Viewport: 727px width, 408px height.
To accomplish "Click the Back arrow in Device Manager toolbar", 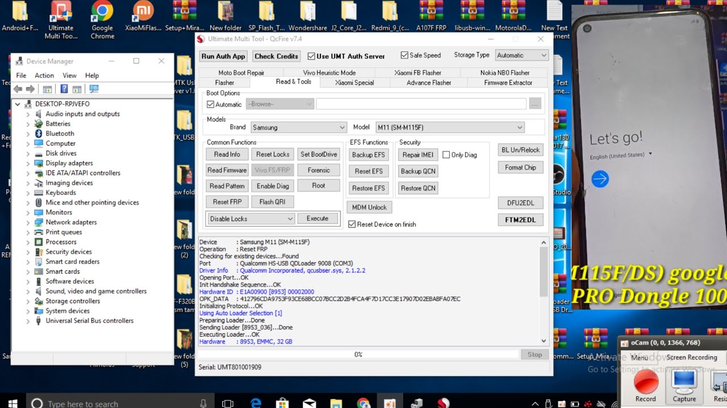I will [18, 89].
